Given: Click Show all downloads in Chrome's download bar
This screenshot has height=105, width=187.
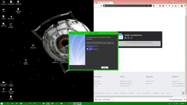Looking at the screenshot, I should 177,99.
